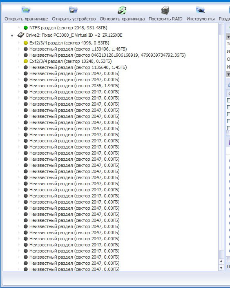Screen dimensions: 230x288
Task: Collapse the Drive2 Fixed PC3000_E node
Action: [x=12, y=35]
